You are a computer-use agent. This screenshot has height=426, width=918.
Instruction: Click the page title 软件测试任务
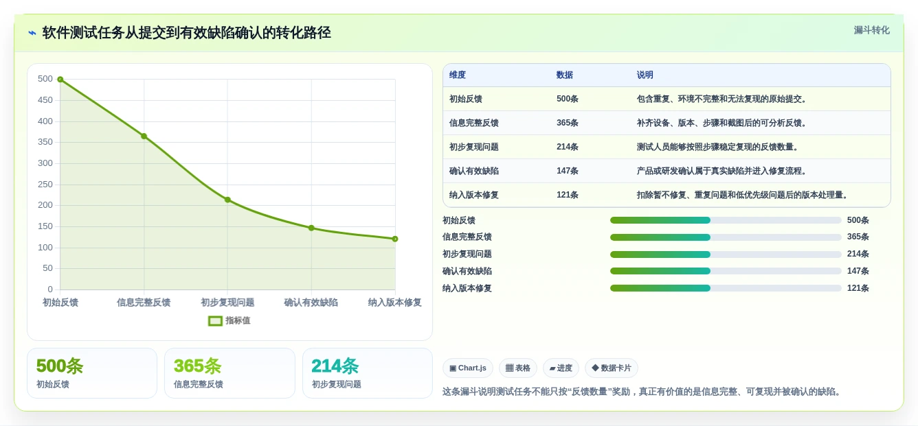point(187,33)
